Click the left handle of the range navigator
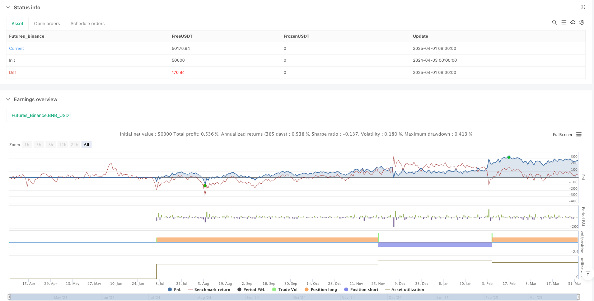Screen dimensions: 594x301 [9, 297]
